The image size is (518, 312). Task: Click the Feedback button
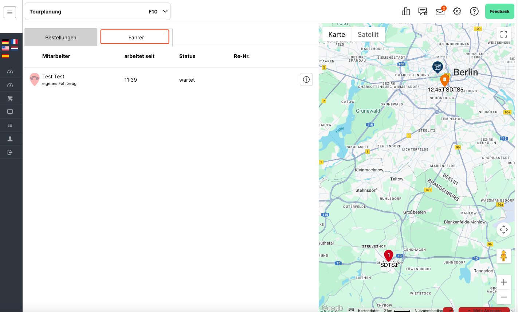(500, 11)
